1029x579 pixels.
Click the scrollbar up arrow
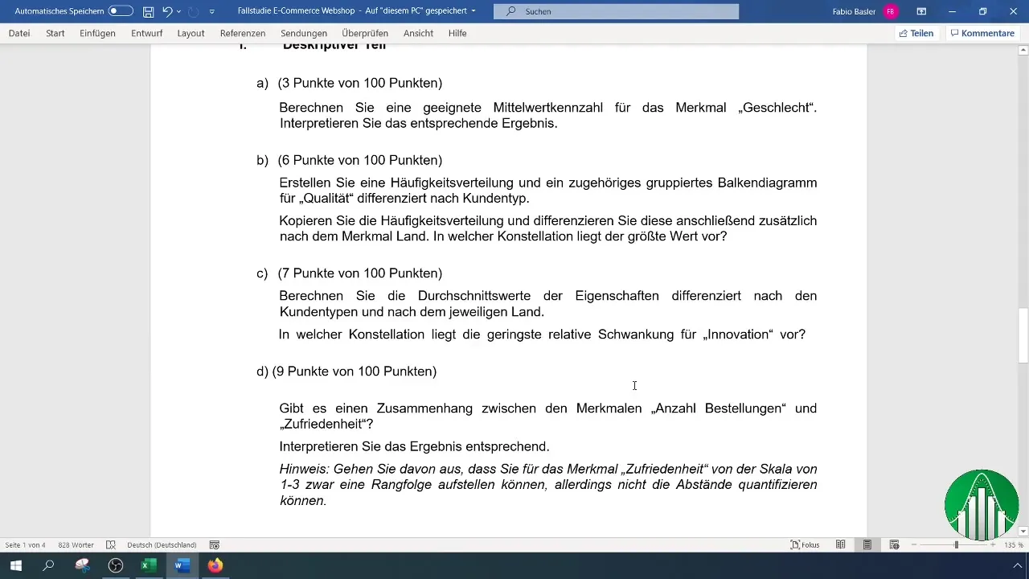click(x=1023, y=50)
